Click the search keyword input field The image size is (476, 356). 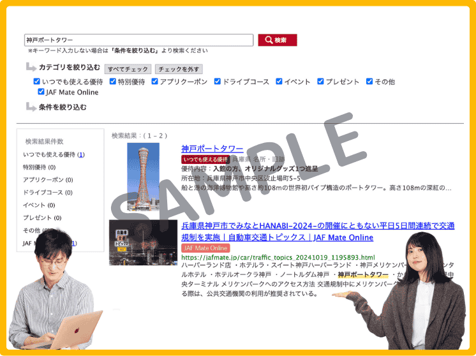(x=138, y=40)
